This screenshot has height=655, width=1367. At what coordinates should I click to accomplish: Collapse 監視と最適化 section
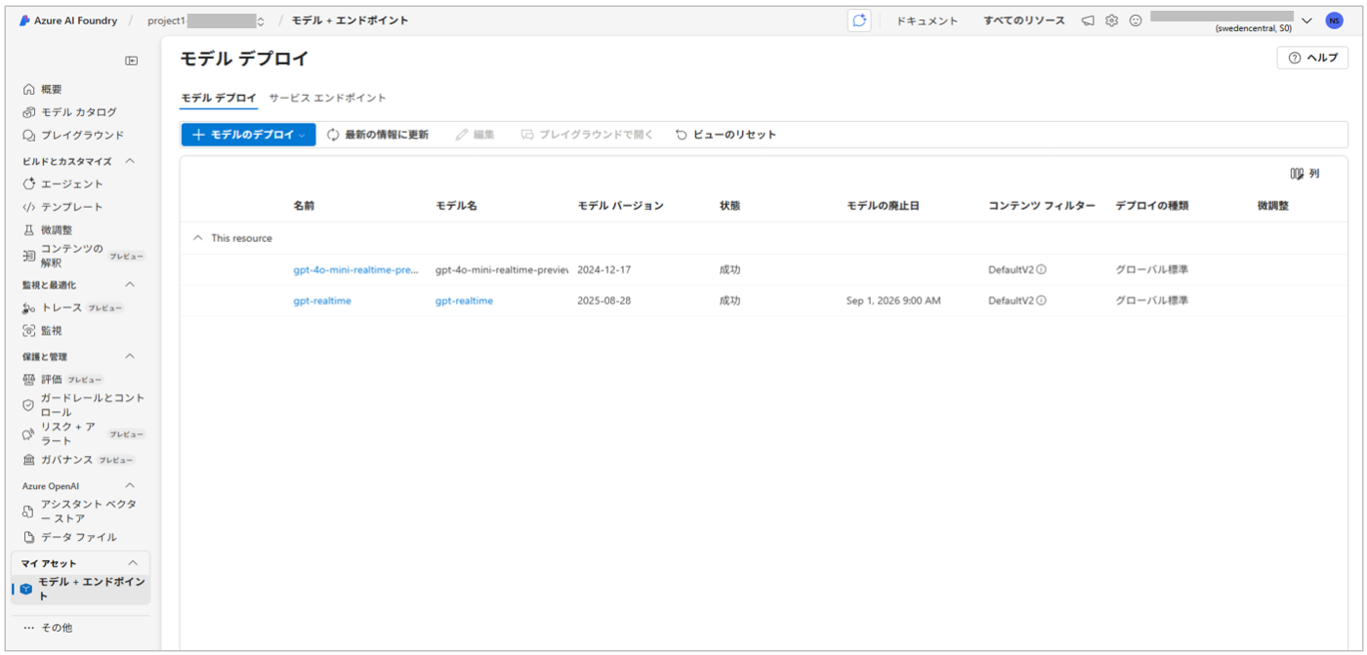[x=130, y=285]
